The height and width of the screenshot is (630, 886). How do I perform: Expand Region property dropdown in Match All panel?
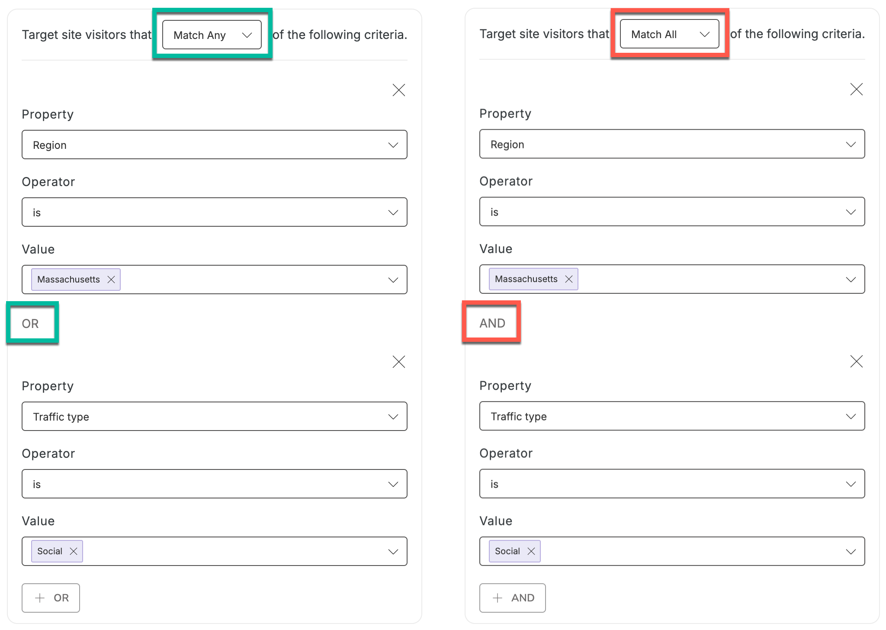(672, 144)
